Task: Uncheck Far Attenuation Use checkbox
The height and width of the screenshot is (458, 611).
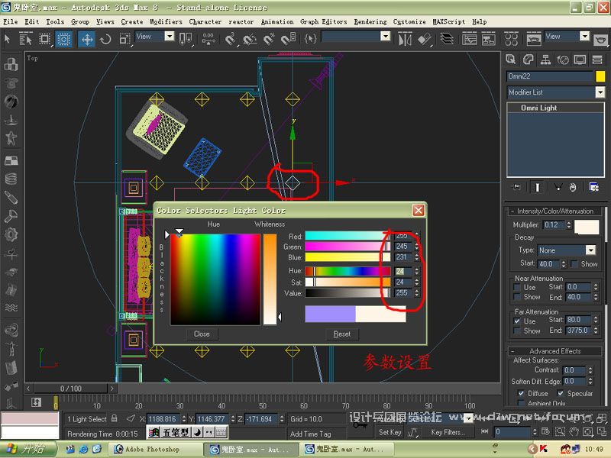Action: pyautogui.click(x=517, y=321)
